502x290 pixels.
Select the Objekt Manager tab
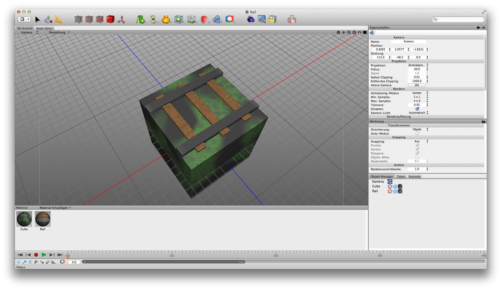click(x=382, y=177)
